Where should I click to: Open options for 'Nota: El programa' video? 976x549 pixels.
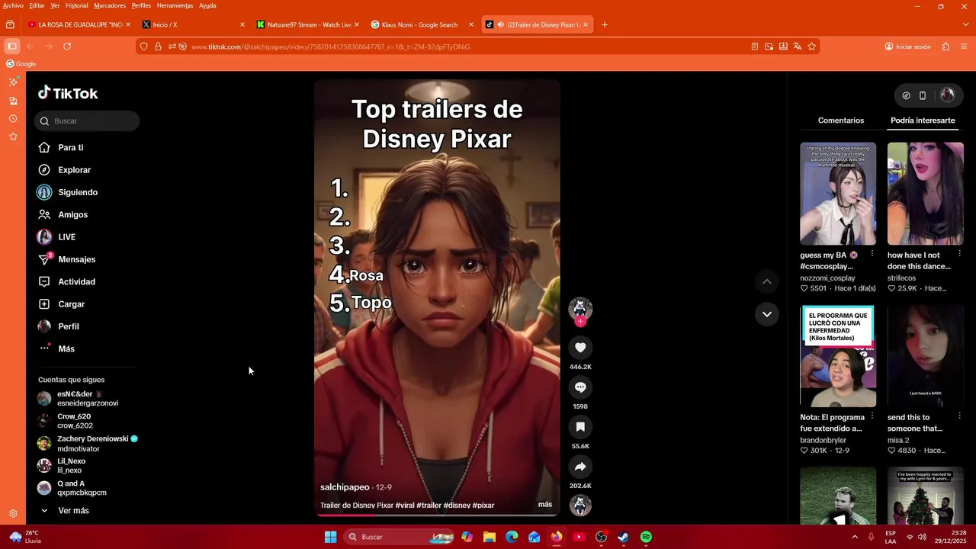pos(872,416)
